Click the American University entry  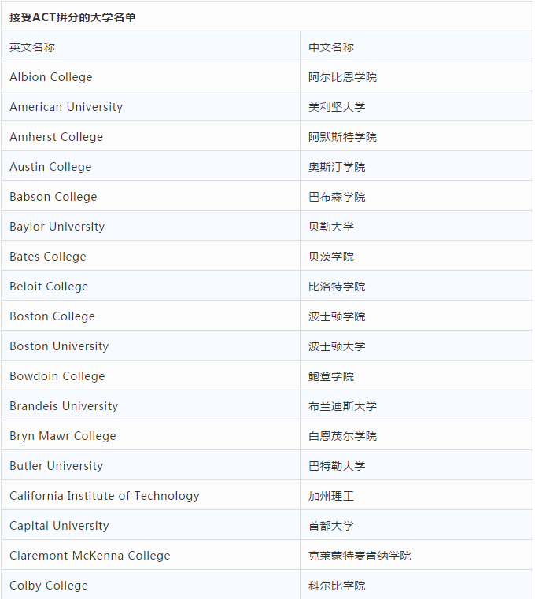coord(66,107)
